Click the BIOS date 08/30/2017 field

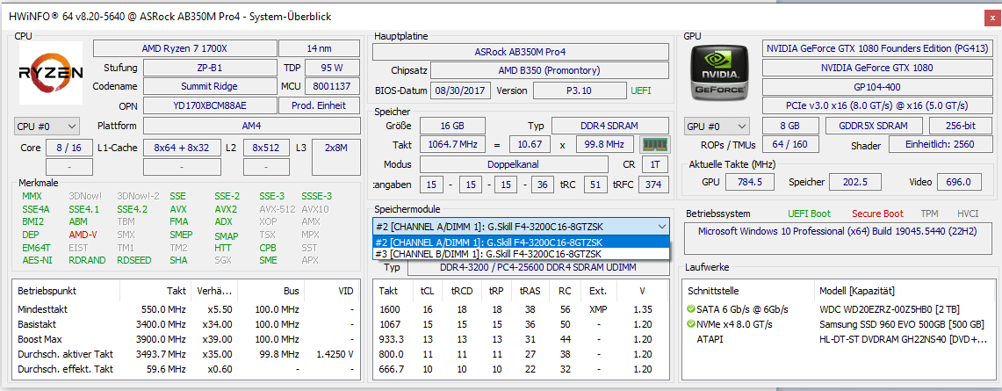pyautogui.click(x=461, y=91)
